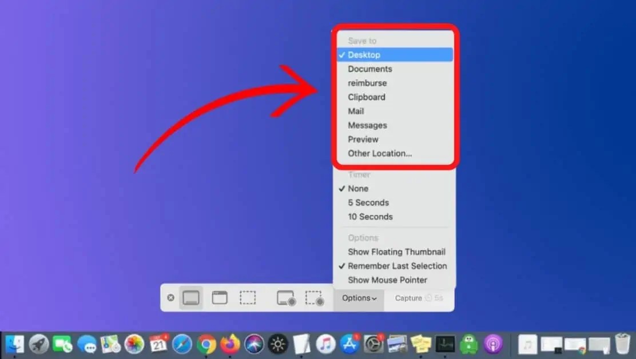
Task: Set save destination to Documents
Action: pyautogui.click(x=369, y=69)
